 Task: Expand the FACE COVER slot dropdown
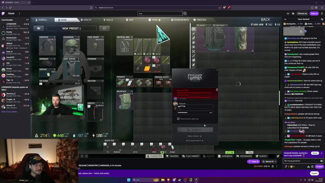pos(103,37)
